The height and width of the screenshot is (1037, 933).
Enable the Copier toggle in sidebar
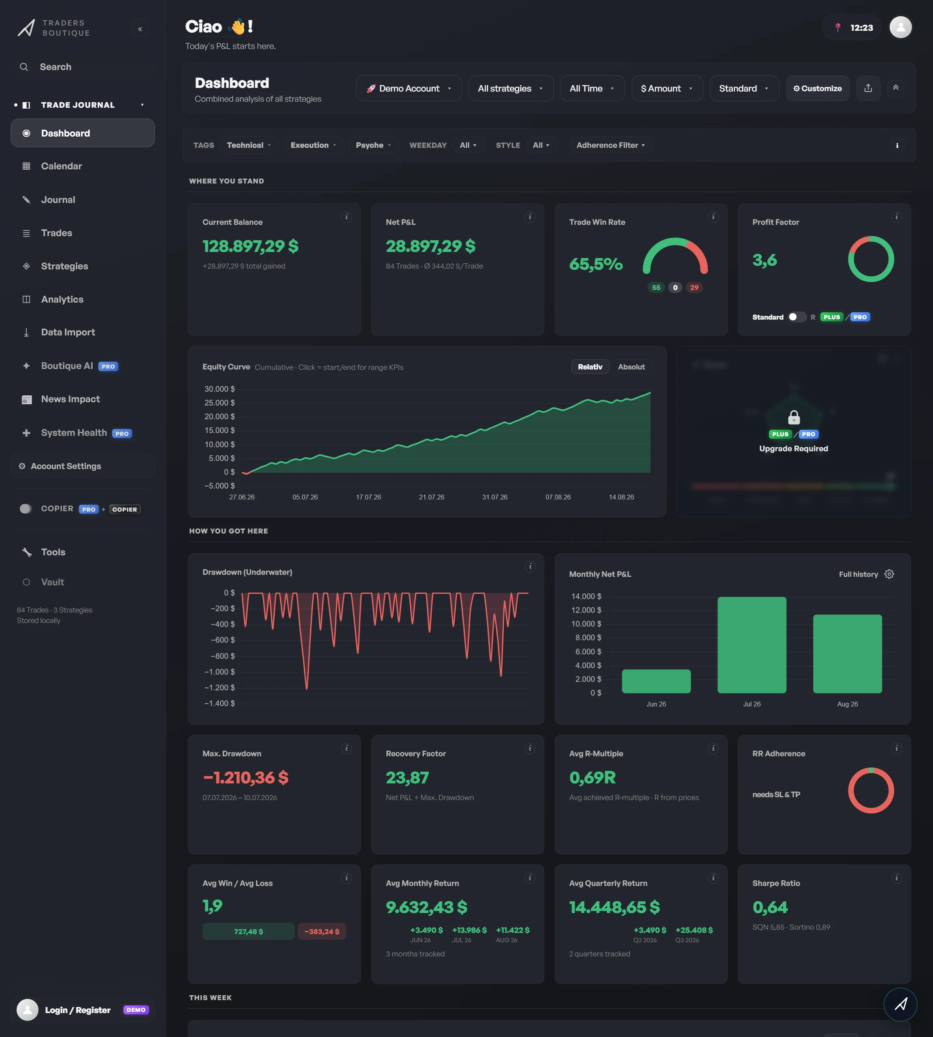pyautogui.click(x=26, y=508)
